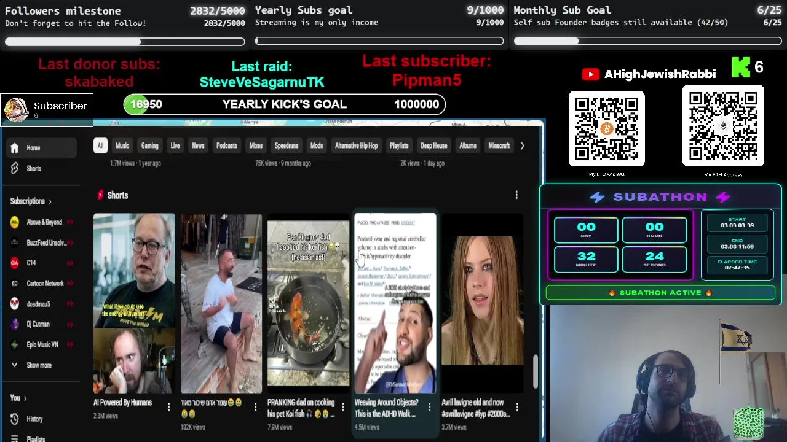787x442 pixels.
Task: Open options for Avril lavigne old and now short
Action: coord(517,406)
